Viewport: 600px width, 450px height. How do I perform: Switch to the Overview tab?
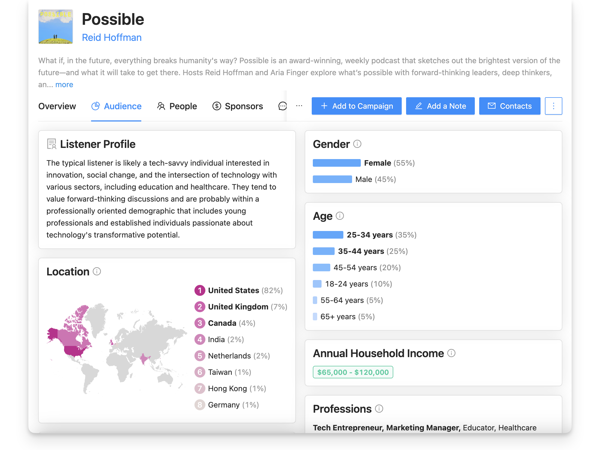(x=57, y=106)
